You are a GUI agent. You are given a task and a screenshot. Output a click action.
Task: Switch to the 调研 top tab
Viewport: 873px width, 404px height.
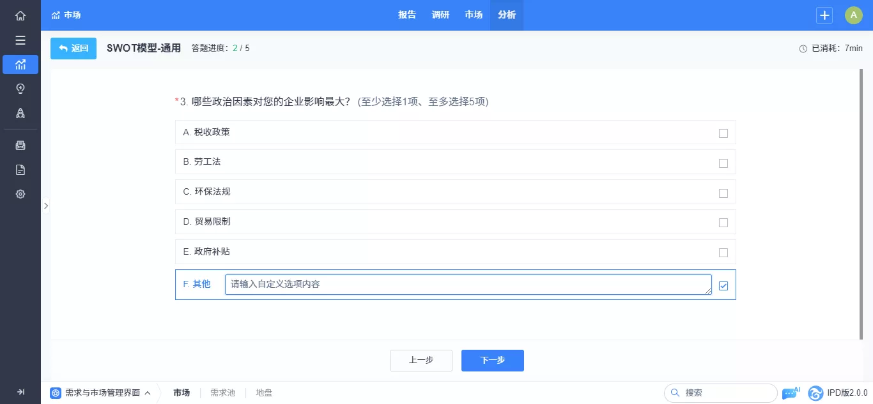[x=440, y=15]
